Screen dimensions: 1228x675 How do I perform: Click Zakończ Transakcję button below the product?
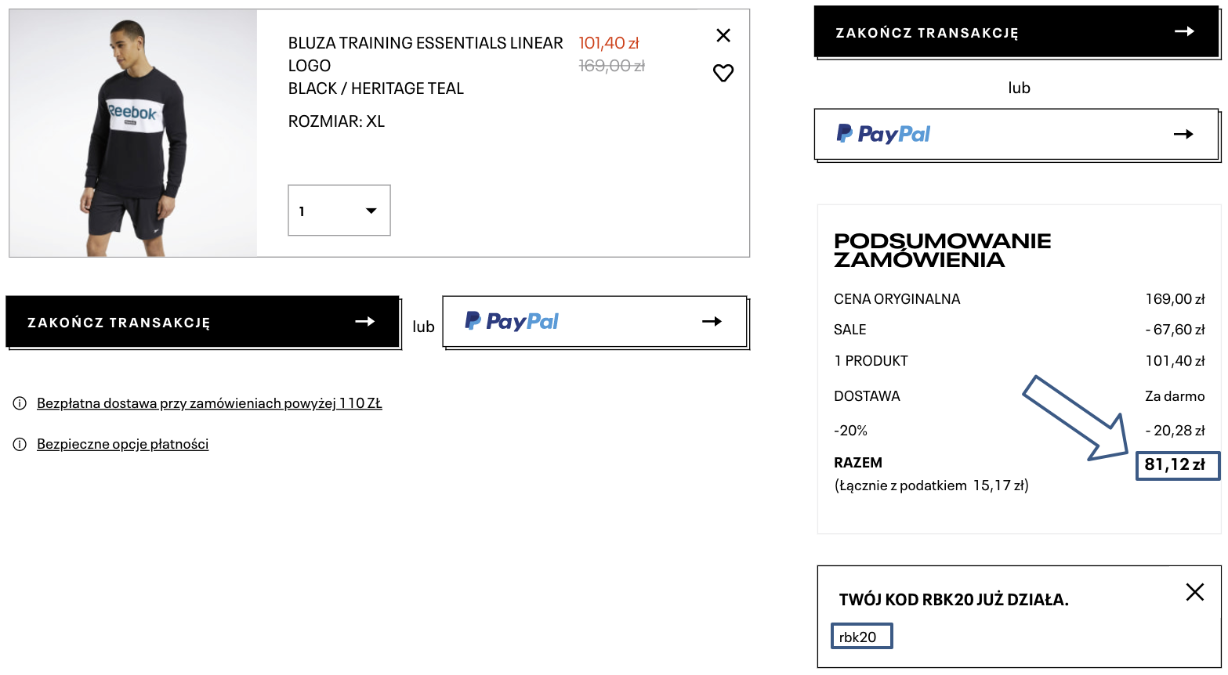point(202,322)
